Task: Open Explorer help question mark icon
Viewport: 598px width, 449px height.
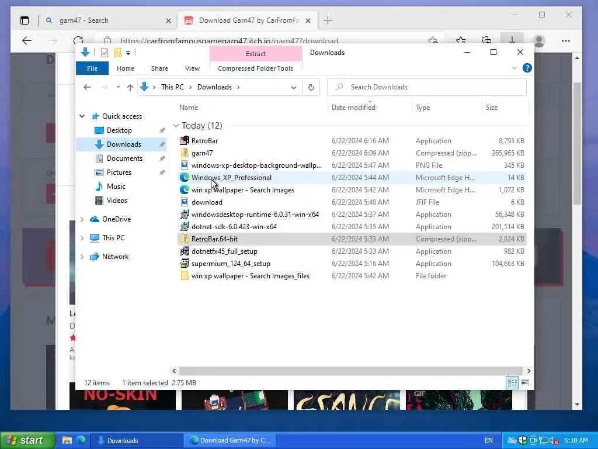Action: click(527, 68)
